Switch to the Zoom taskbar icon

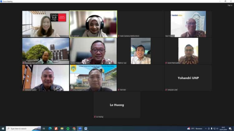(x=80, y=129)
